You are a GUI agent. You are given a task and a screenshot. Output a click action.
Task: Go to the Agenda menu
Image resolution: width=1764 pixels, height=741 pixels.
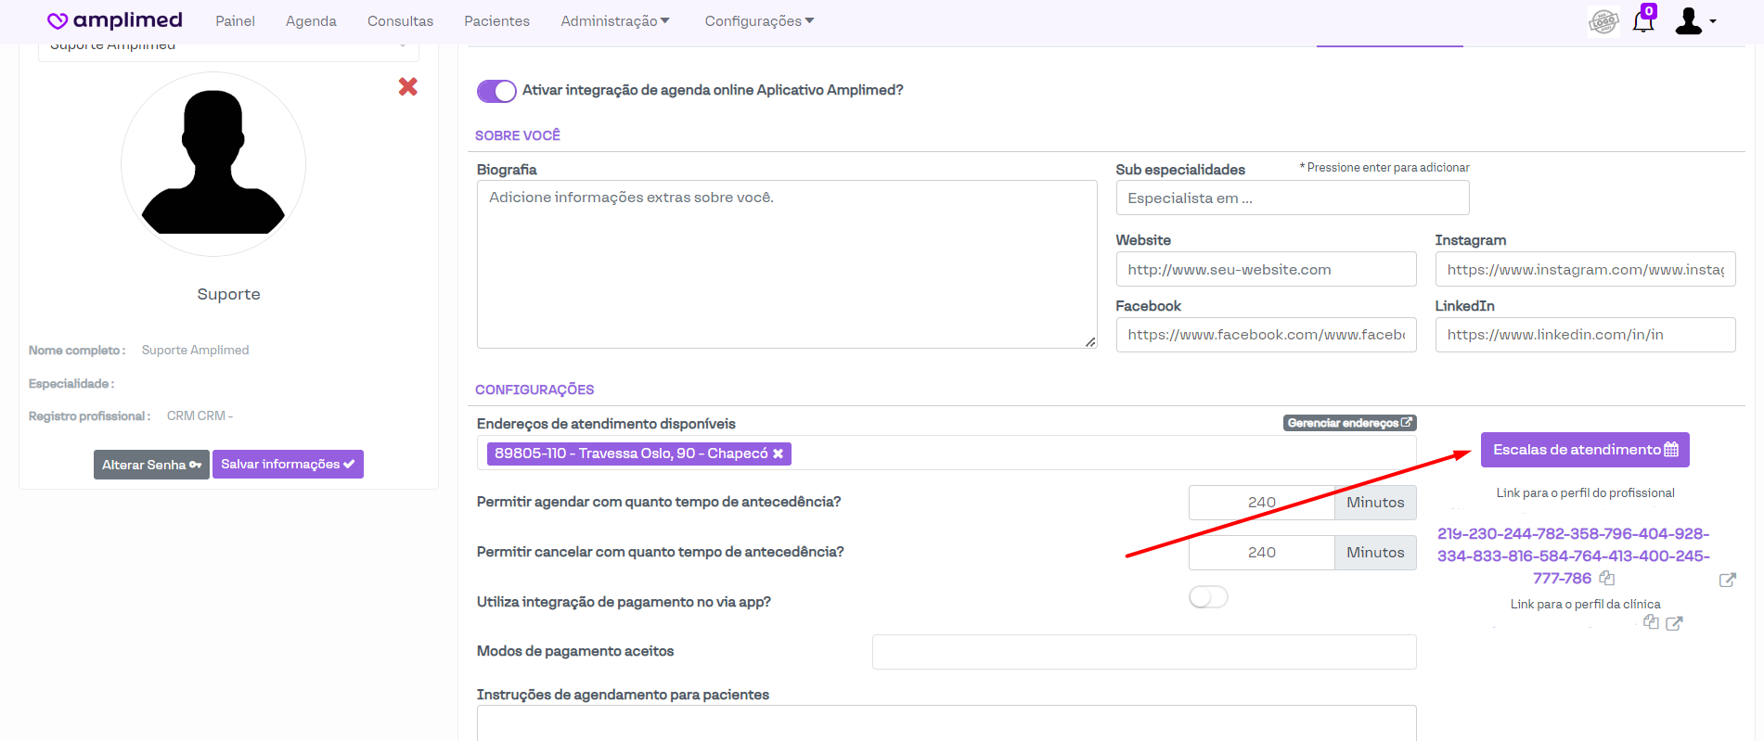[311, 21]
